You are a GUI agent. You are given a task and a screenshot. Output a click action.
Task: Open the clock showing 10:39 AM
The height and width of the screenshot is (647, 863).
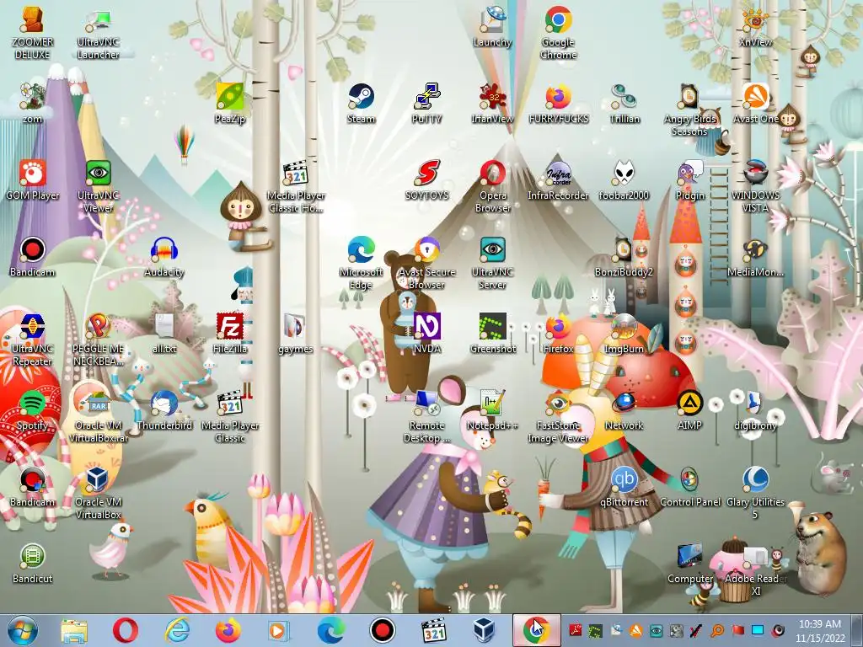[x=820, y=631]
